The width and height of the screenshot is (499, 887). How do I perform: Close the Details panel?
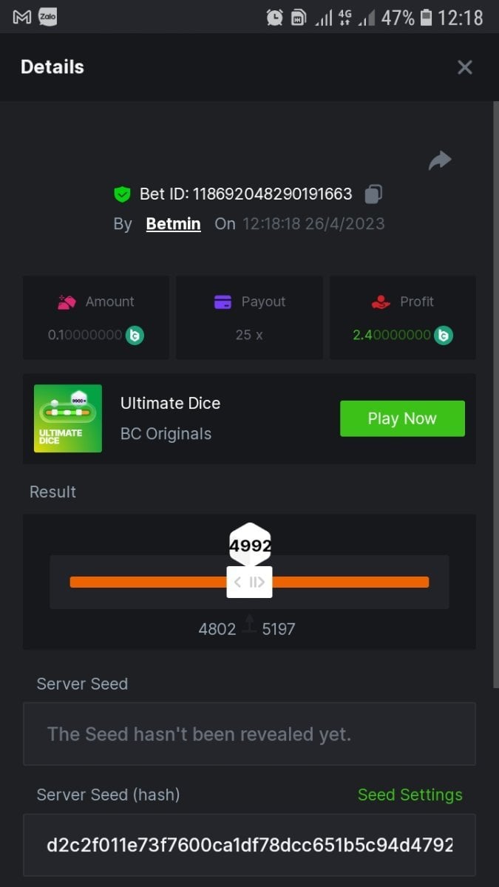point(464,67)
